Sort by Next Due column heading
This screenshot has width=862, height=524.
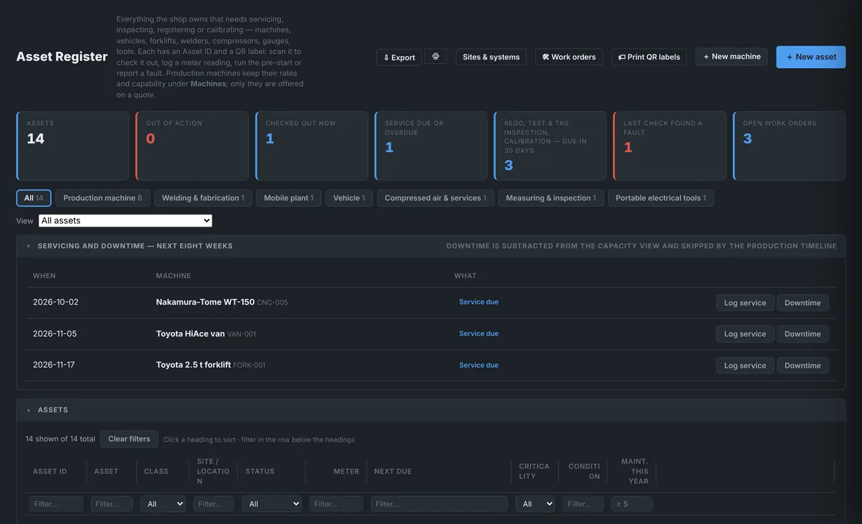pos(393,471)
